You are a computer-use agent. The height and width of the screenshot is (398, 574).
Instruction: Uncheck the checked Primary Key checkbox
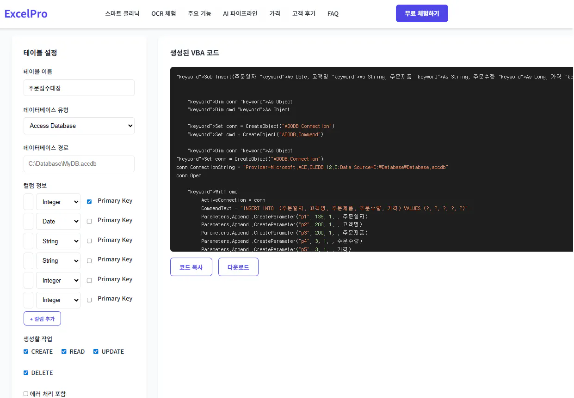(89, 201)
